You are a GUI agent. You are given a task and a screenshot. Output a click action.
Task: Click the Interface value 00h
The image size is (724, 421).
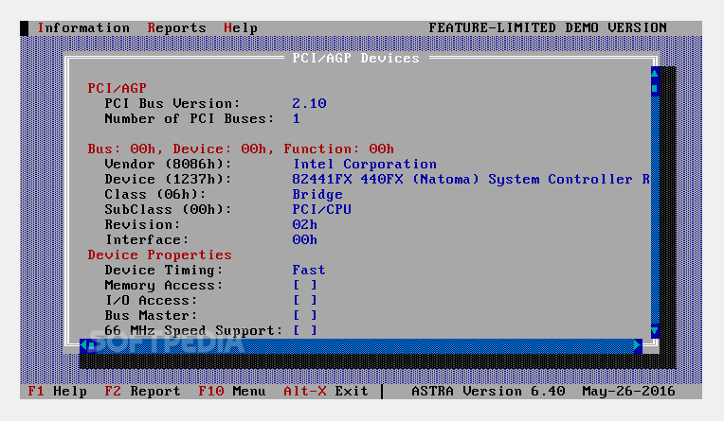(304, 239)
